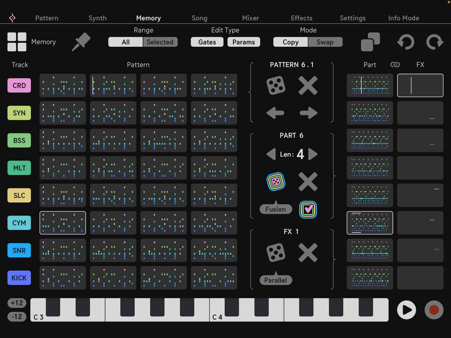
Task: Click the Part/FX link chain icon
Action: 395,65
